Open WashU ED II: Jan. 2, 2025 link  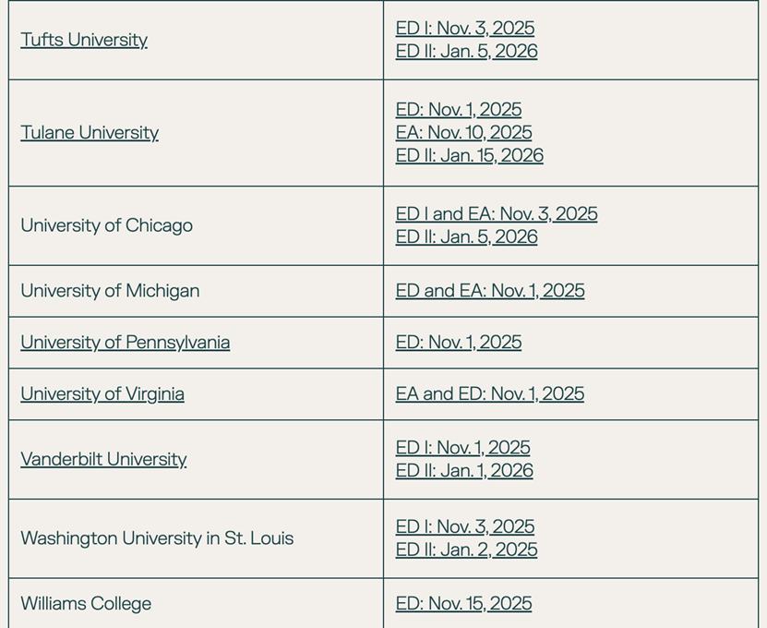click(x=466, y=550)
